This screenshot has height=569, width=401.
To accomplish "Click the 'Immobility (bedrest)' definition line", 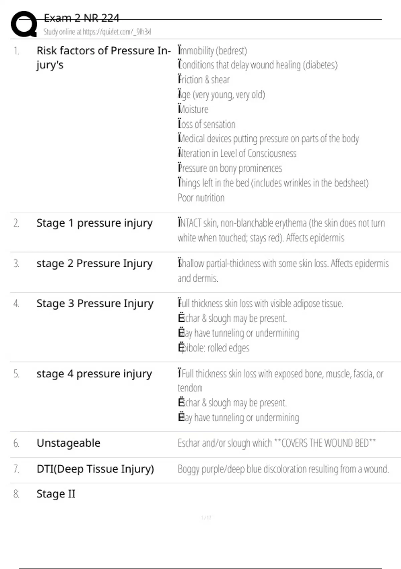I will pos(212,51).
